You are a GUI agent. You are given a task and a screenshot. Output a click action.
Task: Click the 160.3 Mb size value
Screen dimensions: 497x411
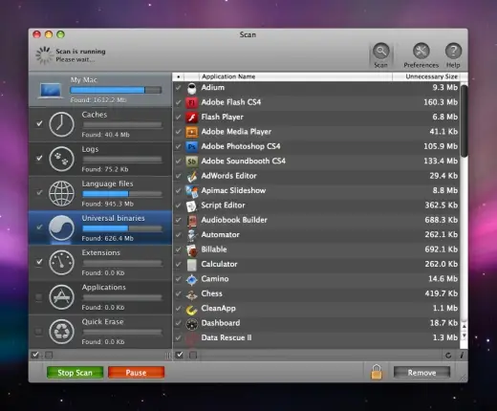441,102
